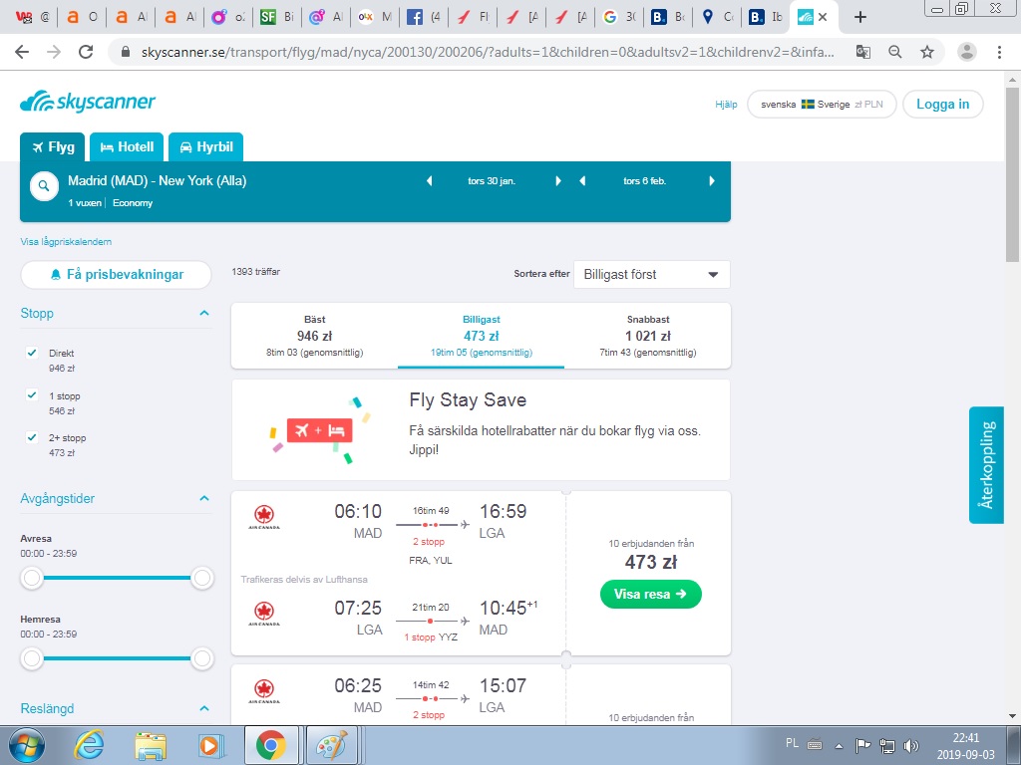
Task: Click the search magnifier icon in the flight bar
Action: point(44,186)
